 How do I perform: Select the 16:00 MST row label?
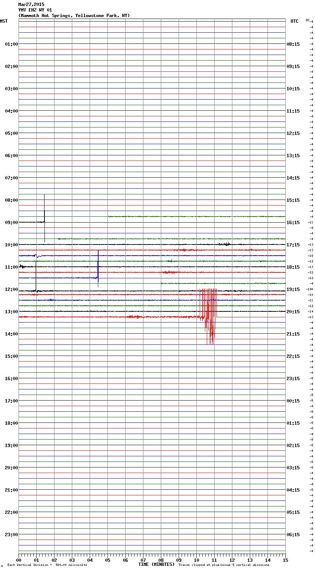[x=11, y=379]
